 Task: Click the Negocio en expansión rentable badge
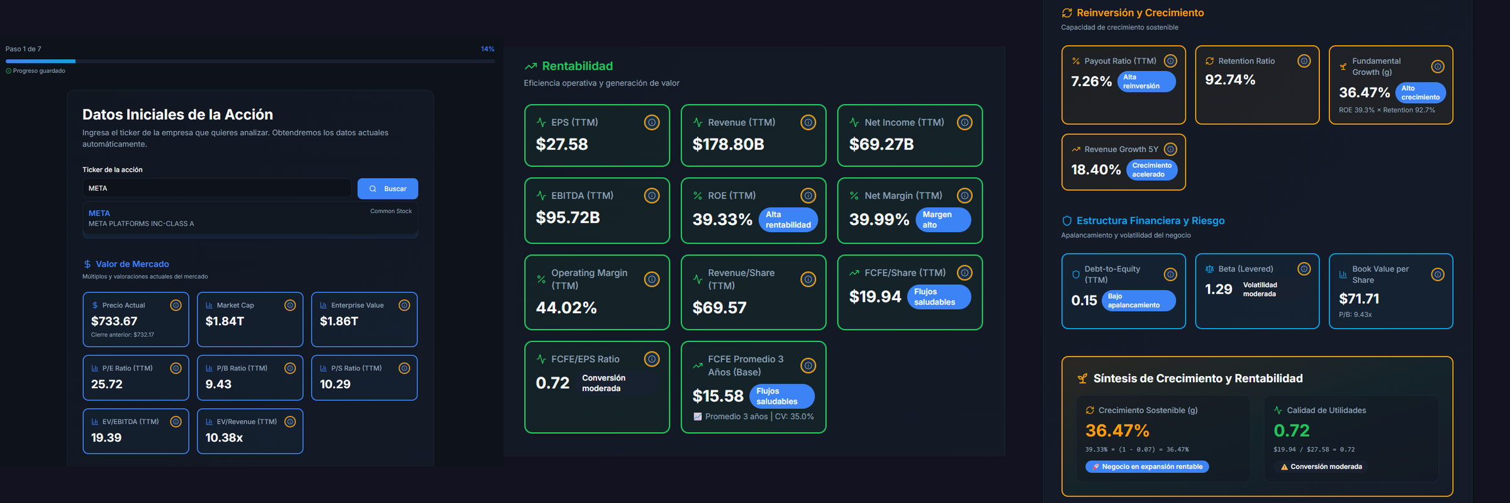(x=1146, y=467)
